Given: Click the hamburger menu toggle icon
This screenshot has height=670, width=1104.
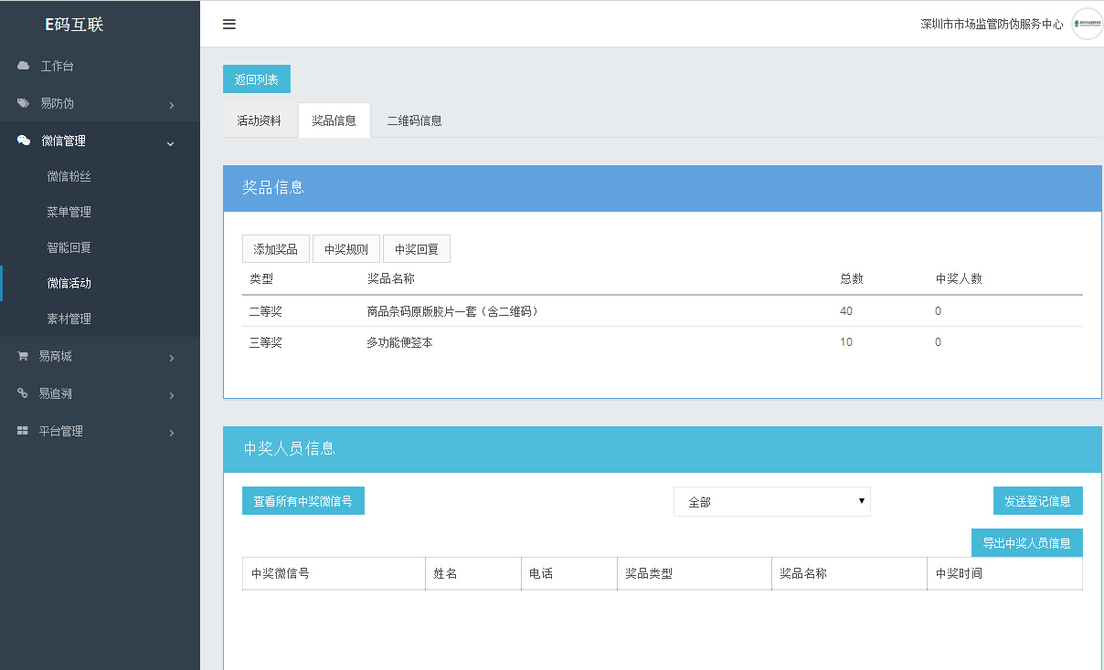Looking at the screenshot, I should click(x=229, y=25).
